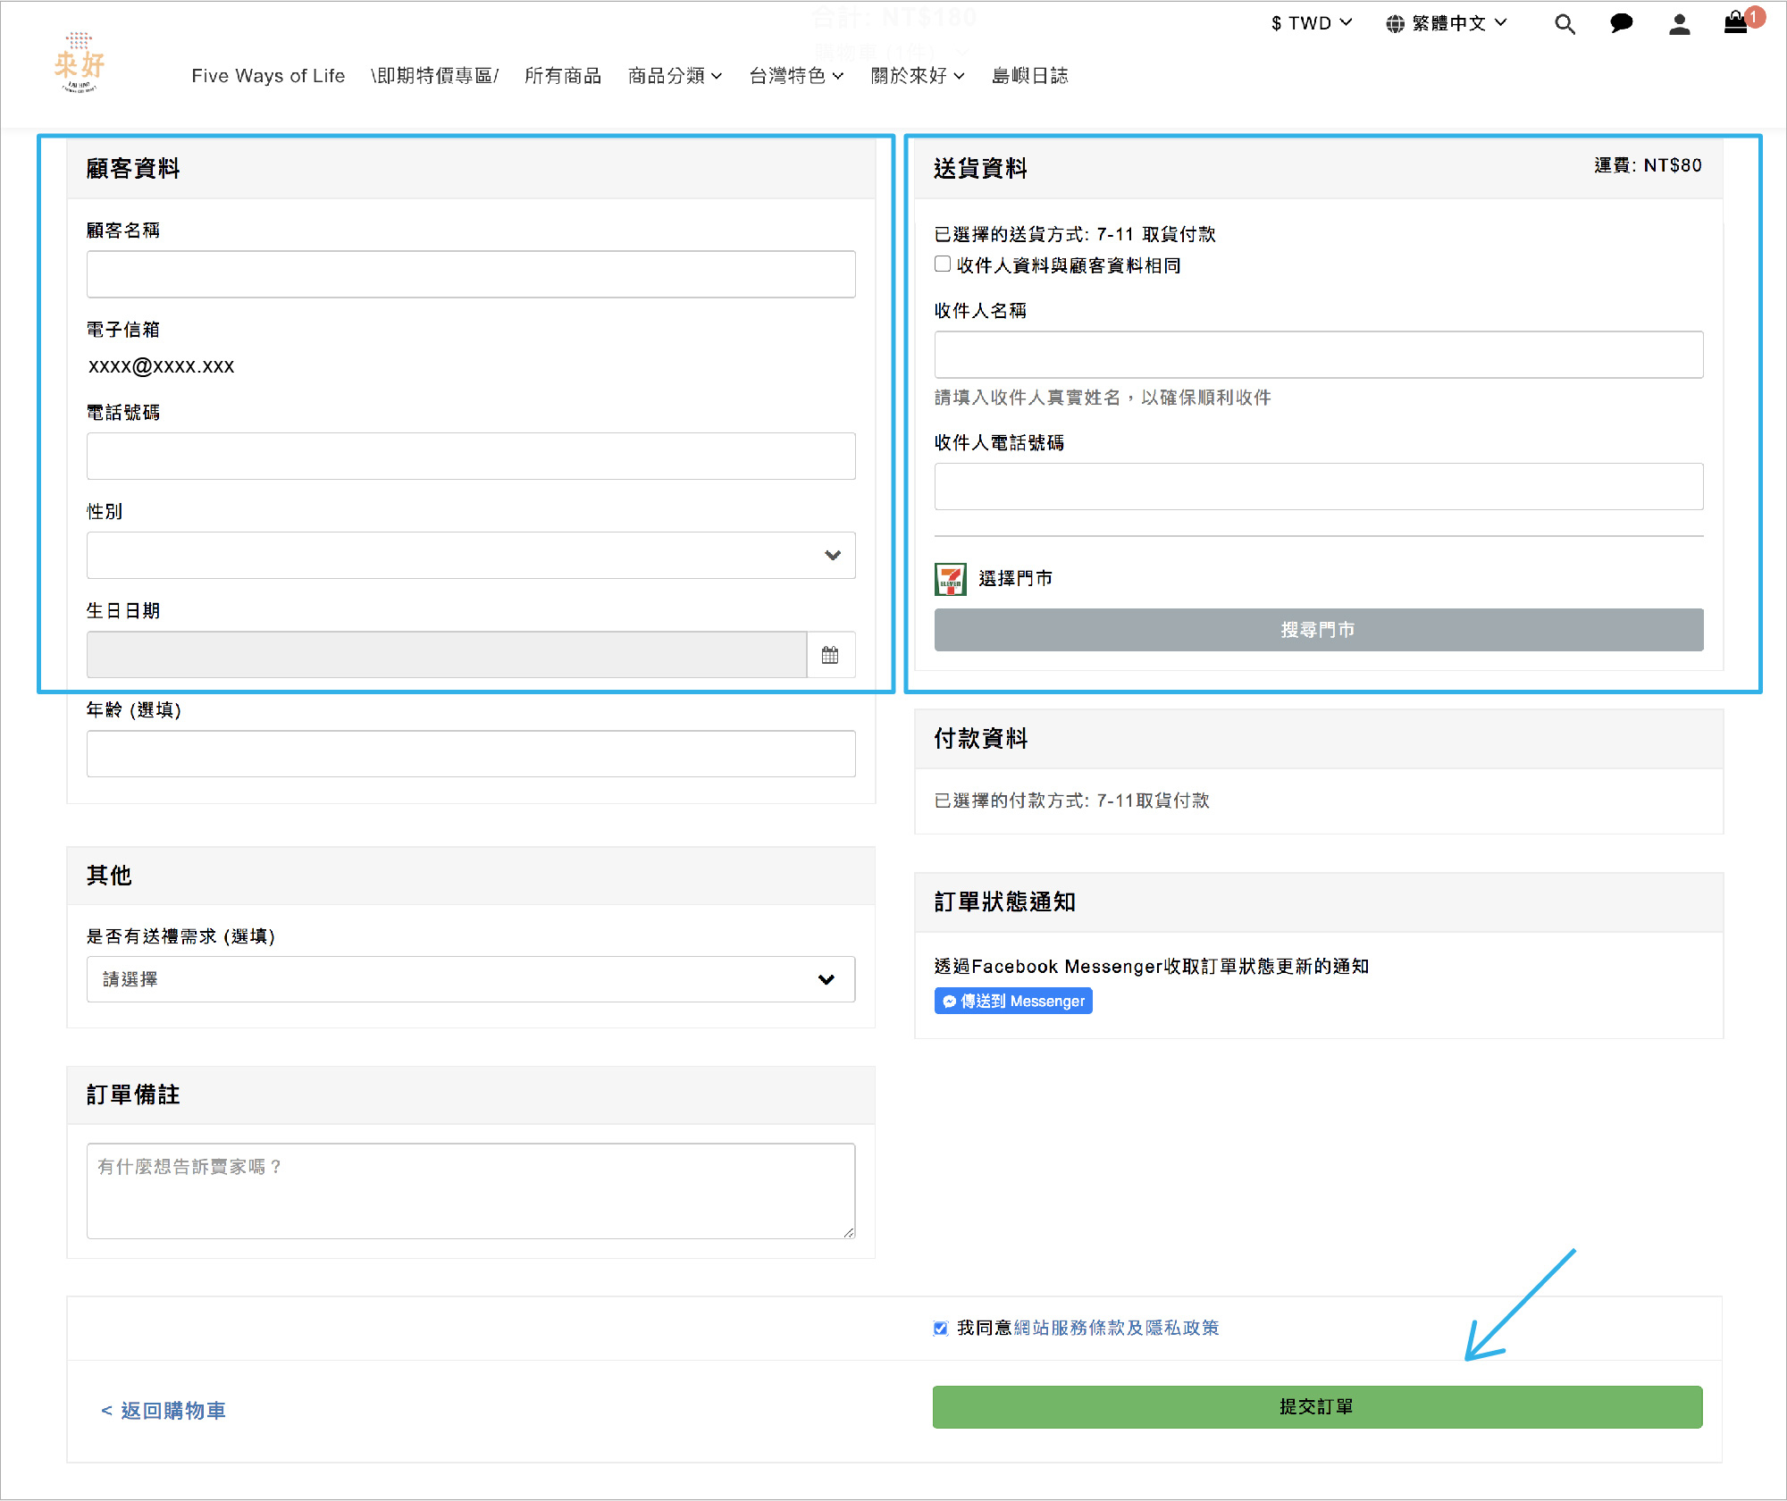Click the 7-Eleven store logo icon
This screenshot has width=1787, height=1501.
[950, 579]
